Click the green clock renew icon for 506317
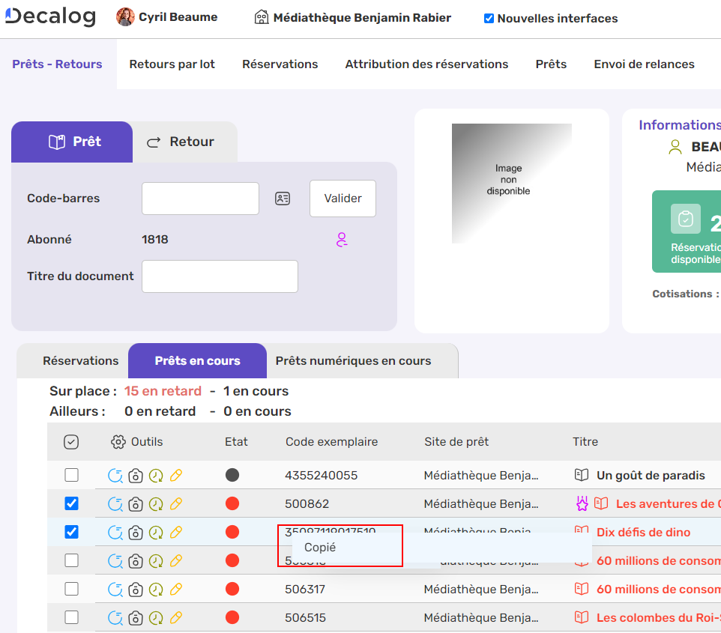This screenshot has width=721, height=633. [x=156, y=590]
